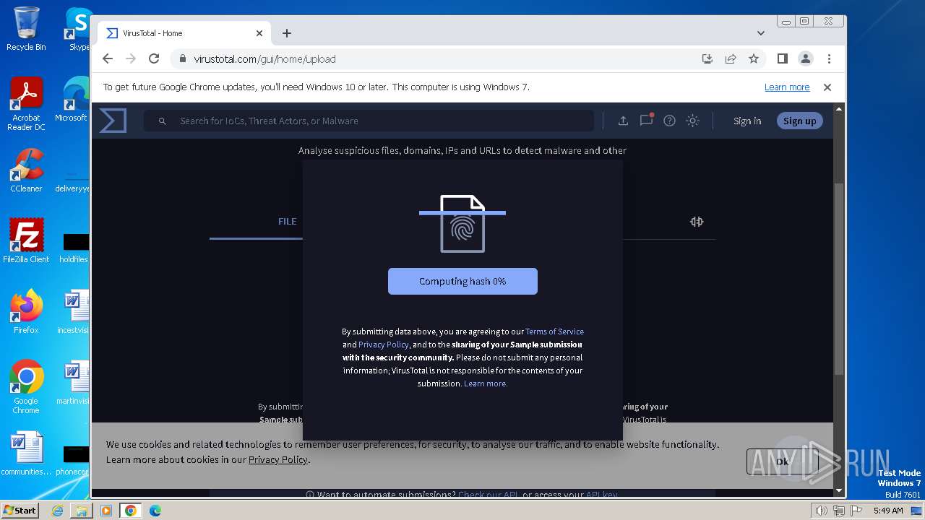Click the page vertical scrollbar

click(x=839, y=278)
